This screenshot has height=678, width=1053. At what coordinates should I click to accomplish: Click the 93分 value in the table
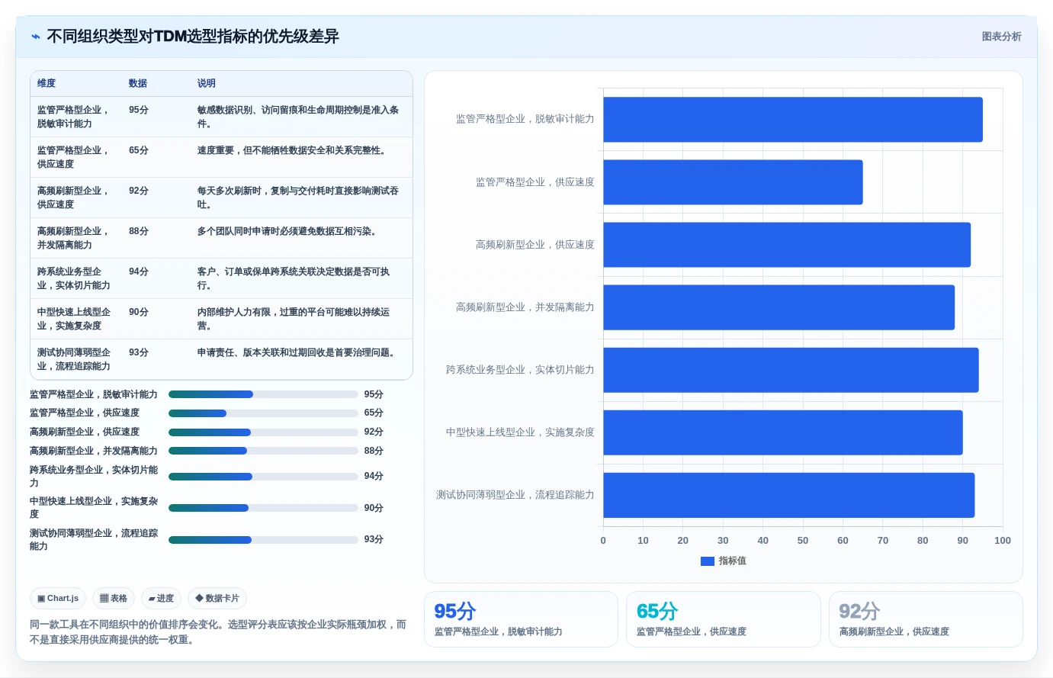(x=139, y=352)
